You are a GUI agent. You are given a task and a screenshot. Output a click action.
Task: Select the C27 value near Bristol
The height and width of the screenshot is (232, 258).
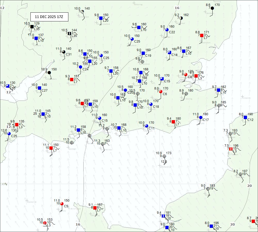click(44, 90)
